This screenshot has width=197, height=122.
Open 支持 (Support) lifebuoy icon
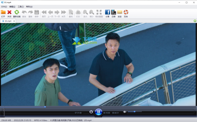126,12
